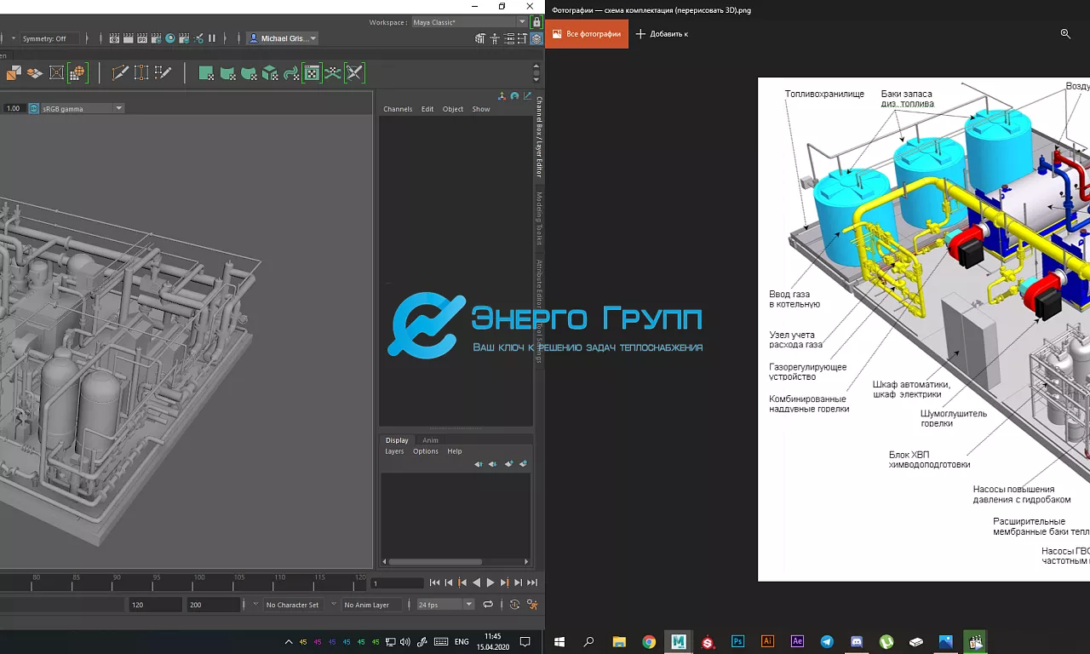Click the zoom magnifier icon in Photos

pyautogui.click(x=1065, y=34)
